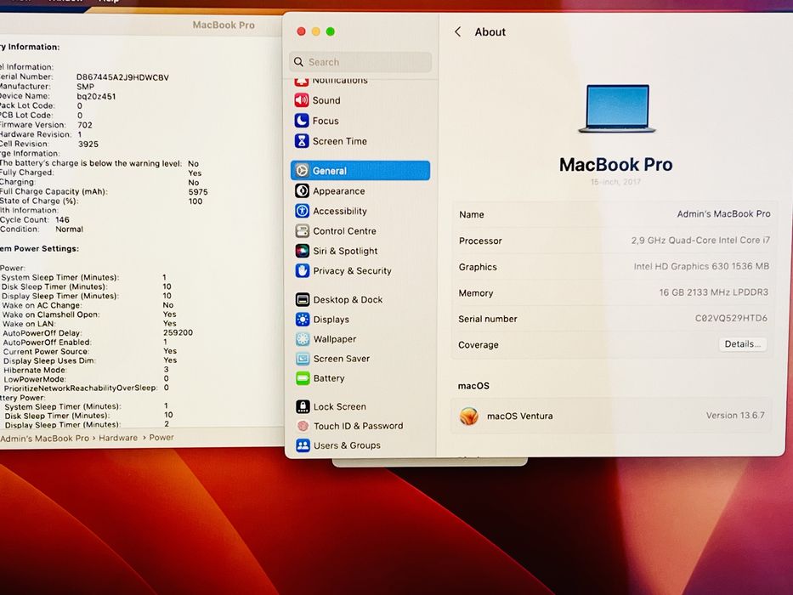
Task: Click 'Power' in System Information path bar
Action: coord(161,438)
